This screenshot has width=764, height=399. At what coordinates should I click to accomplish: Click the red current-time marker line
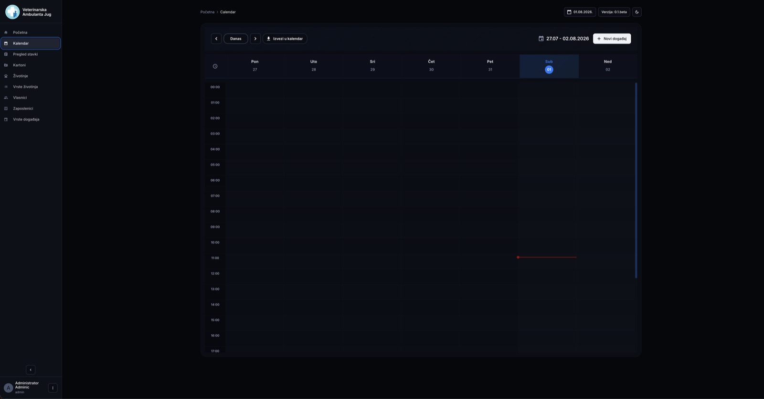click(547, 257)
